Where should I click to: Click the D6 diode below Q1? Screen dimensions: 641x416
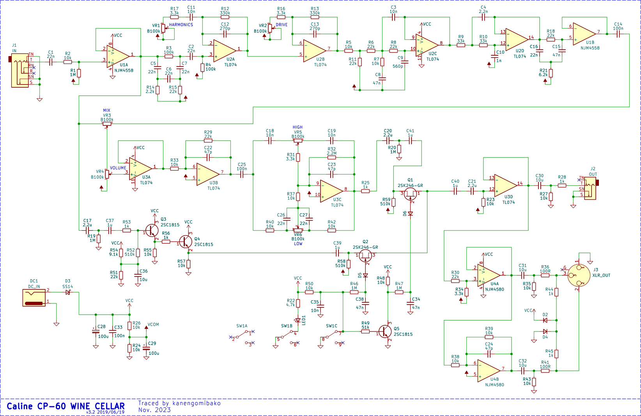(x=410, y=213)
